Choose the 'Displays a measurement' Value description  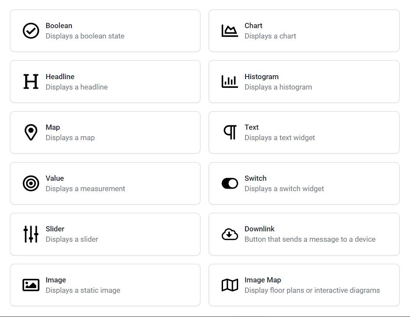tap(85, 189)
